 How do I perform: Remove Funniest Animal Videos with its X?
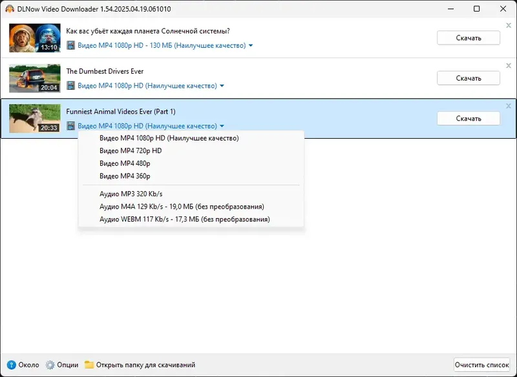(508, 106)
